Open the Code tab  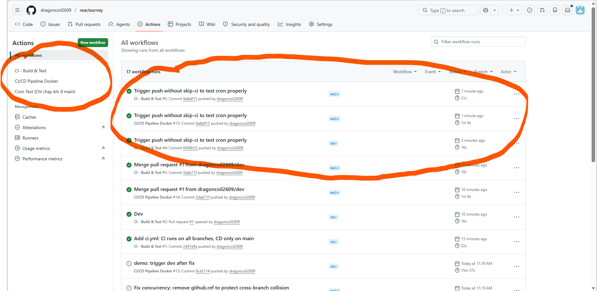[24, 24]
